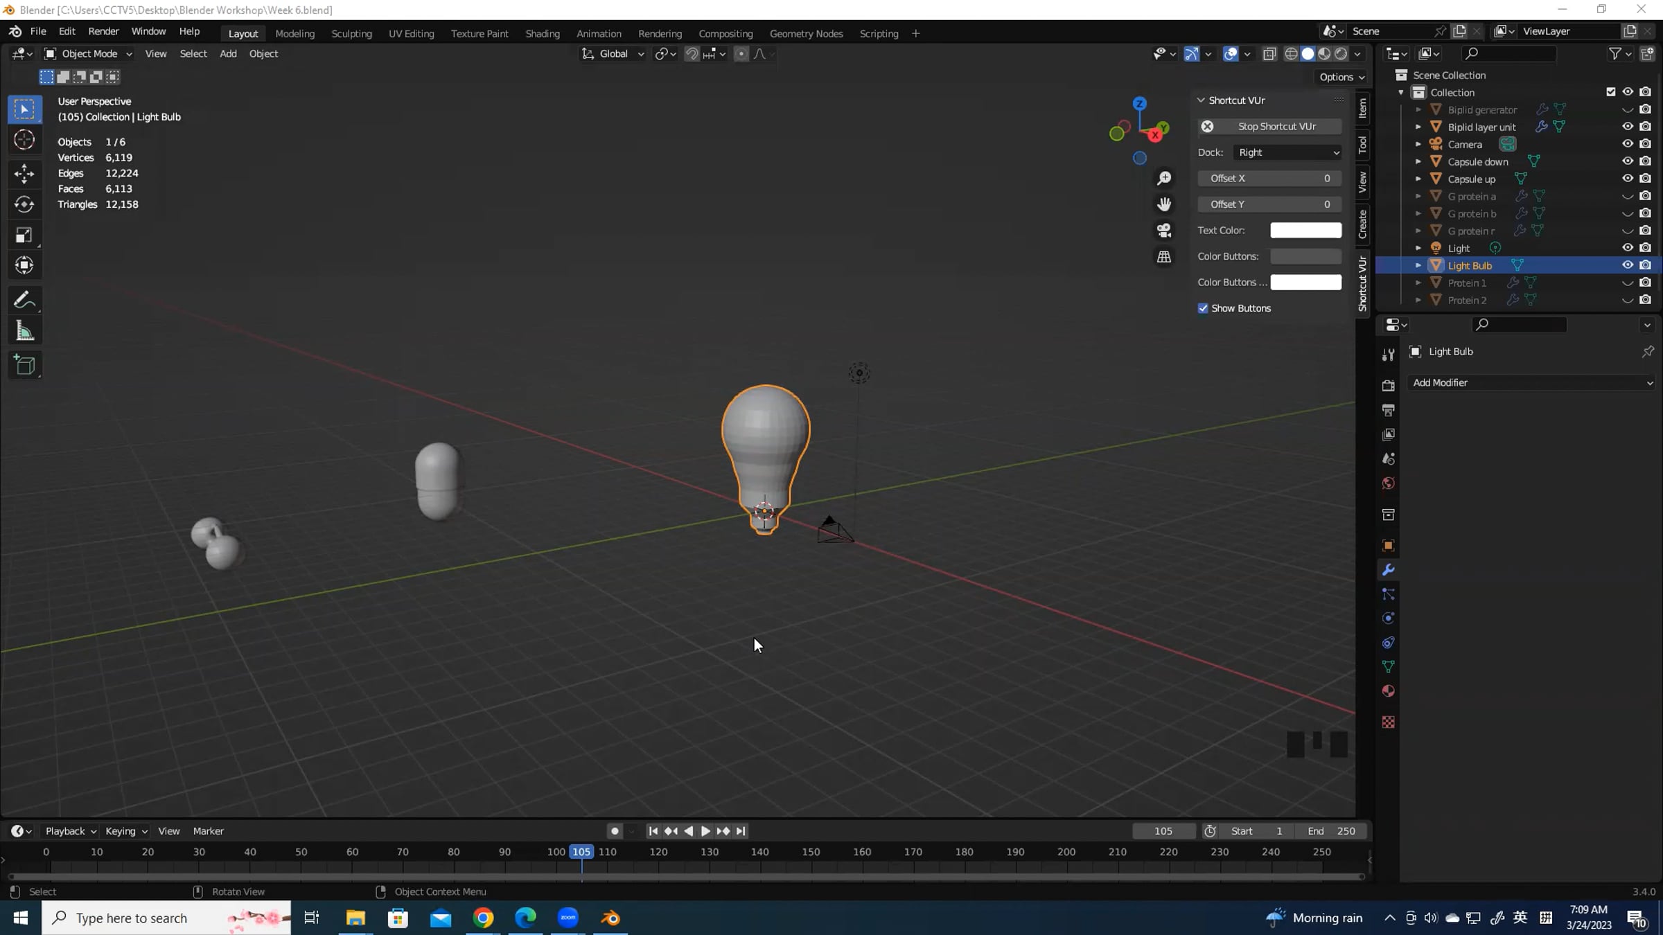The width and height of the screenshot is (1663, 935).
Task: Open the Modifier wrench properties tab
Action: (1388, 570)
